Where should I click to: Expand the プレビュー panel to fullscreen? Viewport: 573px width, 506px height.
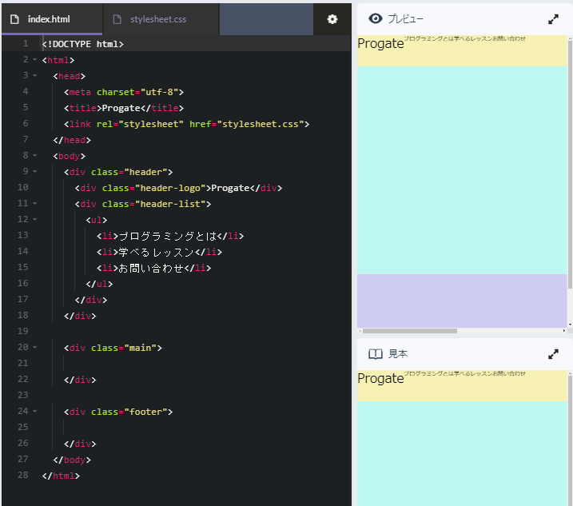pyautogui.click(x=553, y=19)
